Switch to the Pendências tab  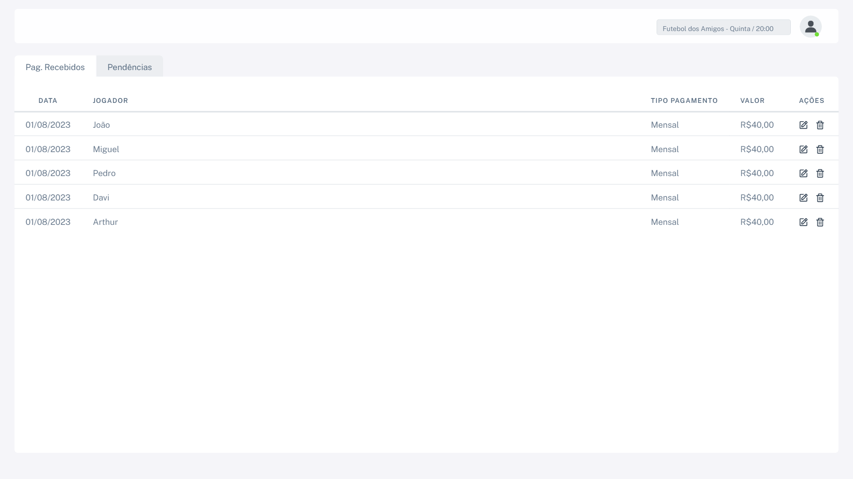[129, 67]
